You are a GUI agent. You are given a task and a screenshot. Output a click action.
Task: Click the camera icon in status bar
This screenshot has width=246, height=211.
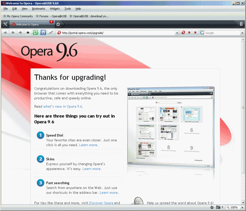218,207
